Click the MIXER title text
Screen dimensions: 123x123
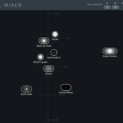tap(13, 5)
